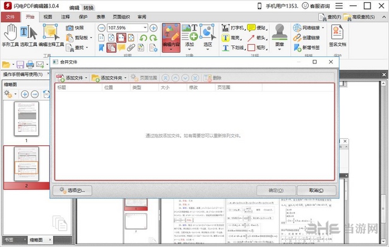
Task: Click the zoom out minus icon
Action: pyautogui.click(x=101, y=28)
